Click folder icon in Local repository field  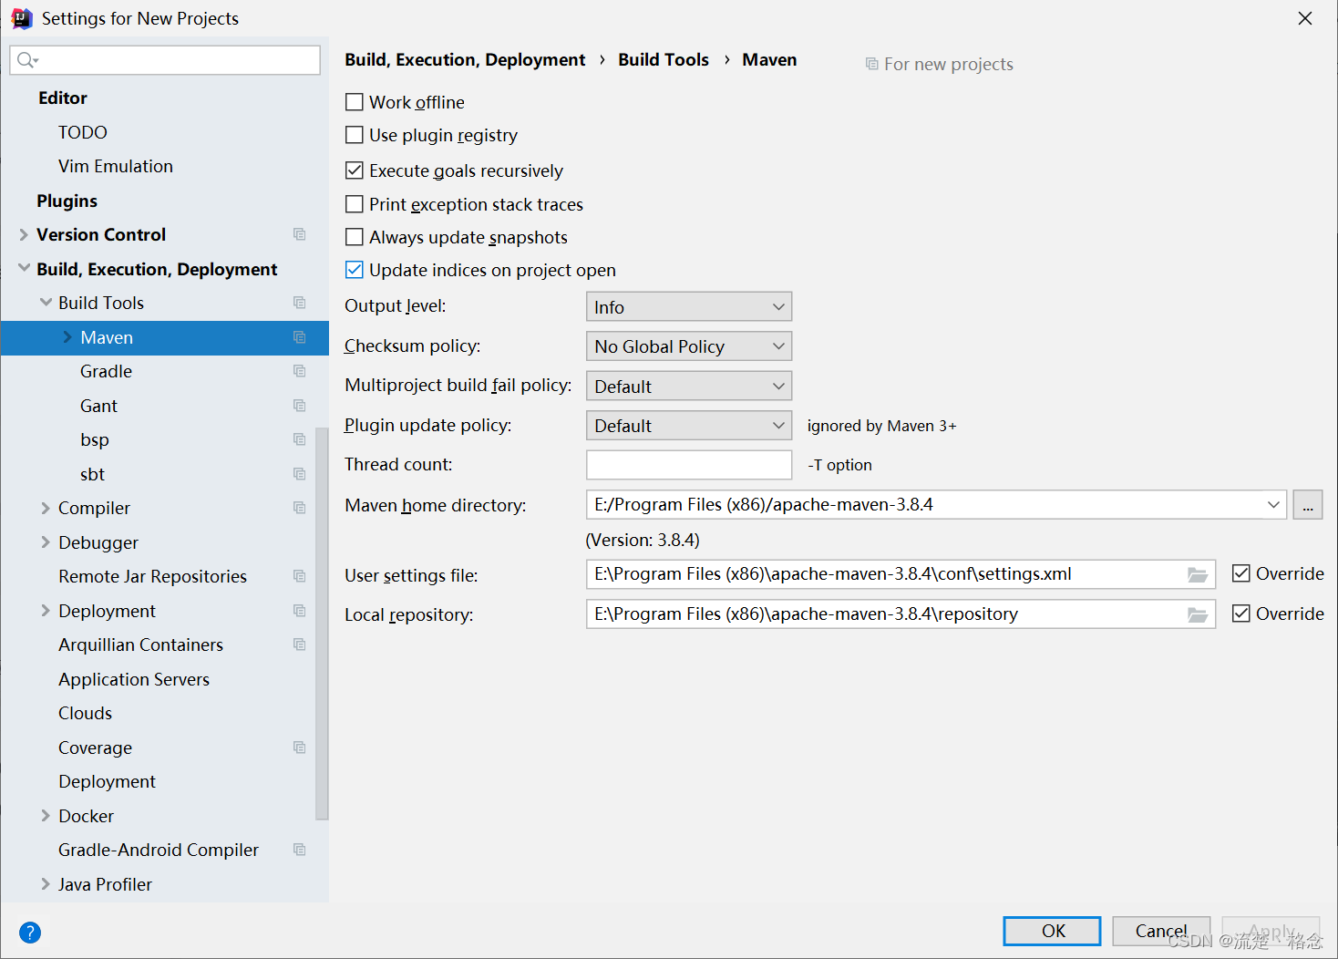click(x=1198, y=615)
